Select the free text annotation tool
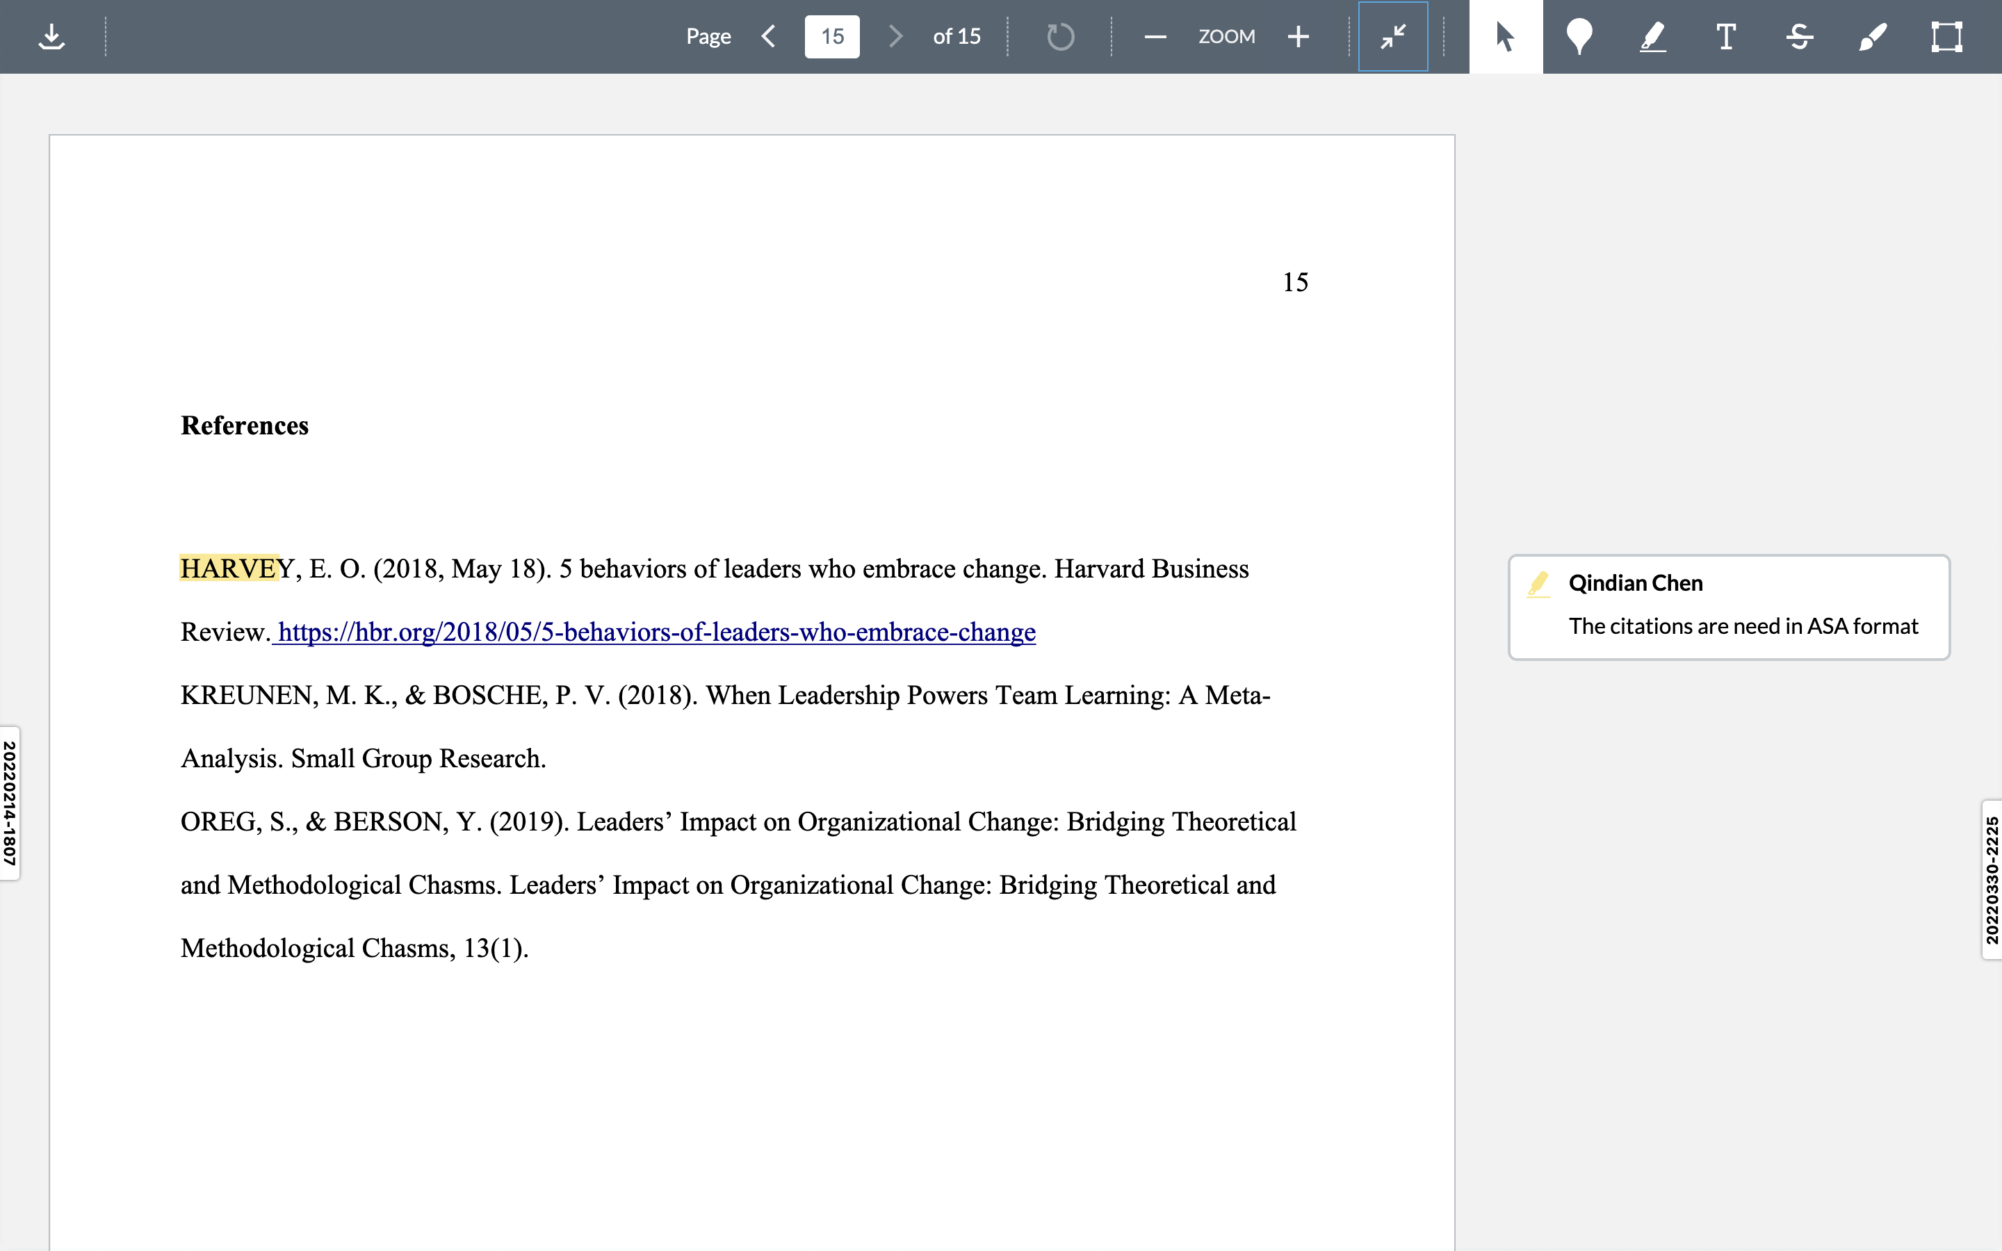 1726,36
